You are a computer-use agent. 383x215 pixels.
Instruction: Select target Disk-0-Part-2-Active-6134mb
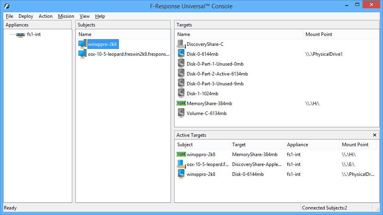coord(217,74)
